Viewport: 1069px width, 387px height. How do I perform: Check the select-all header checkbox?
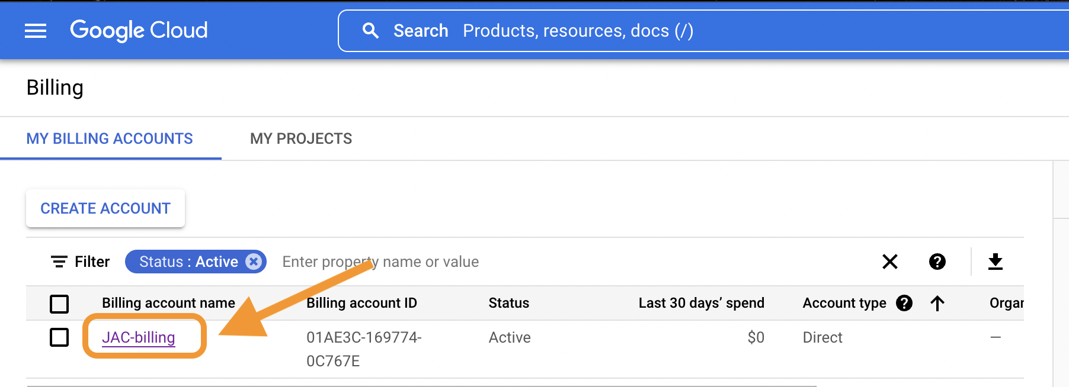[x=59, y=304]
